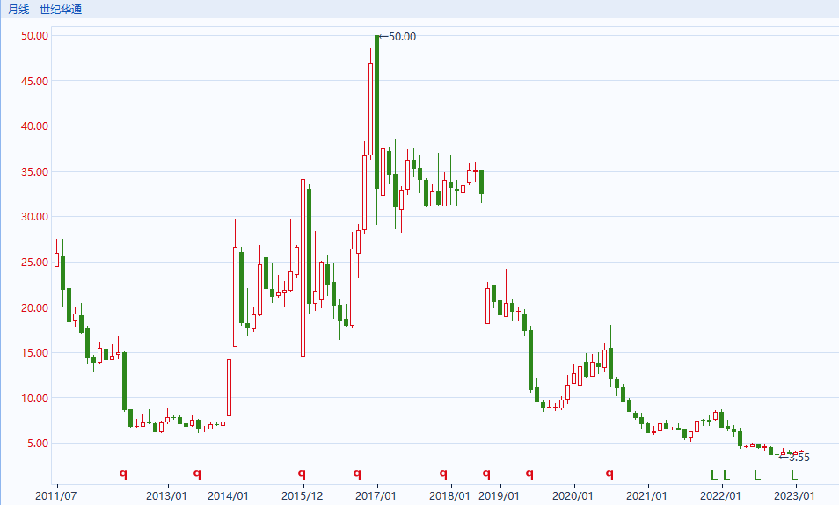Click the 25.00 price axis label
Image resolution: width=839 pixels, height=505 pixels.
point(35,263)
